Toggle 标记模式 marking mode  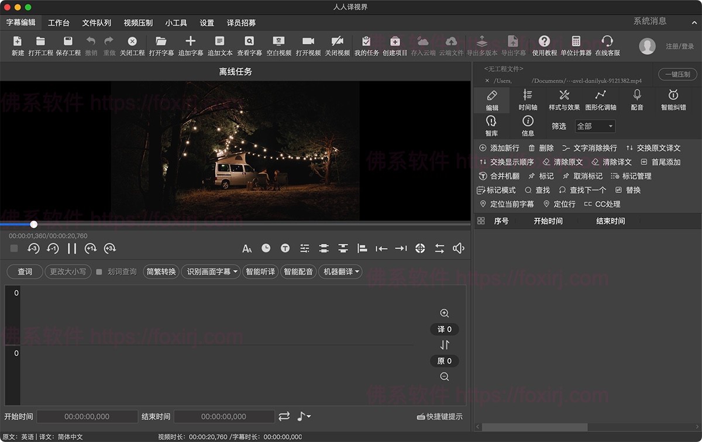pos(497,190)
